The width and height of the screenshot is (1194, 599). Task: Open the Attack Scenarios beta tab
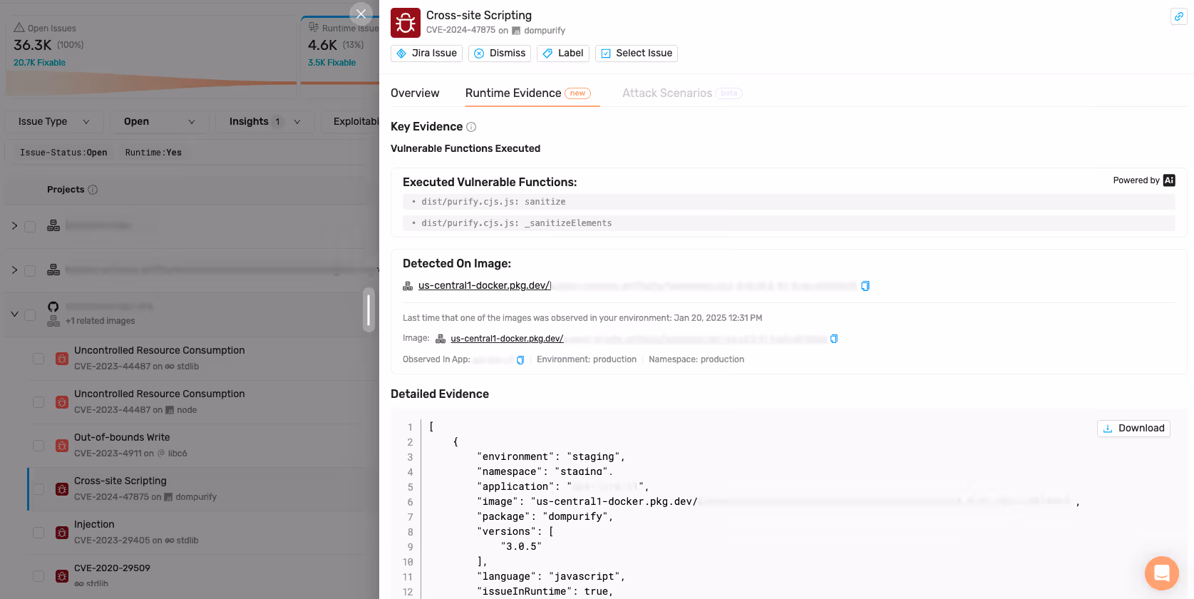682,93
